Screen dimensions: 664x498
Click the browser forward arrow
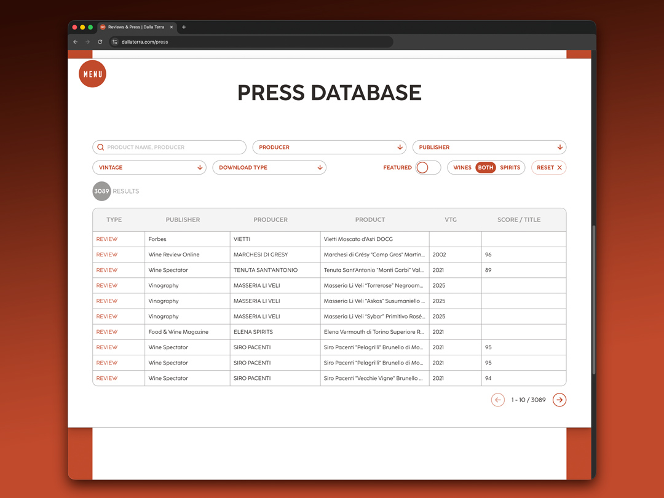pyautogui.click(x=88, y=42)
